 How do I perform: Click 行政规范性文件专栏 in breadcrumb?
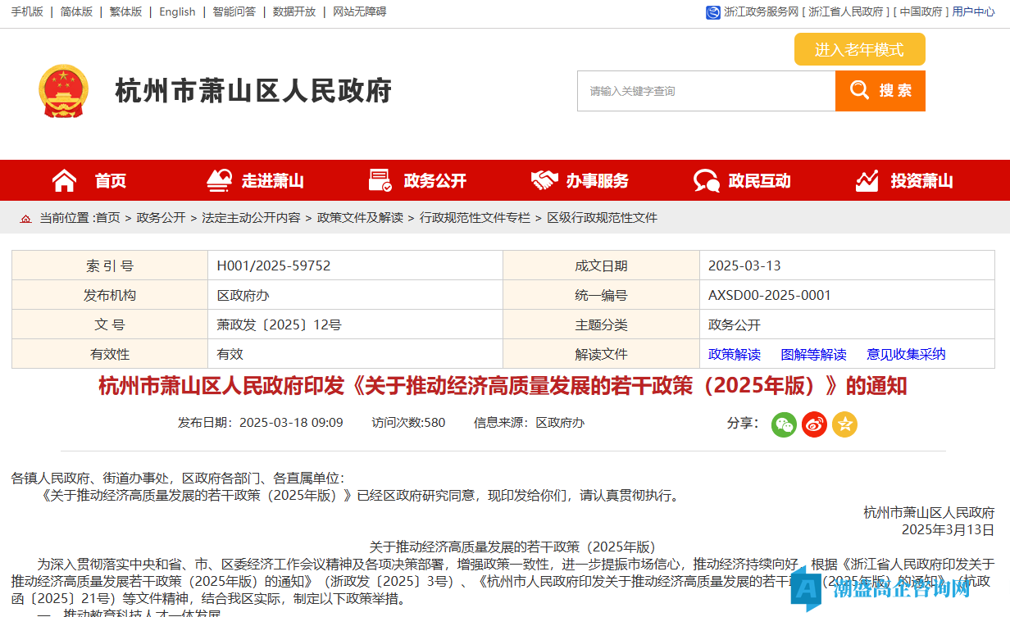click(475, 218)
